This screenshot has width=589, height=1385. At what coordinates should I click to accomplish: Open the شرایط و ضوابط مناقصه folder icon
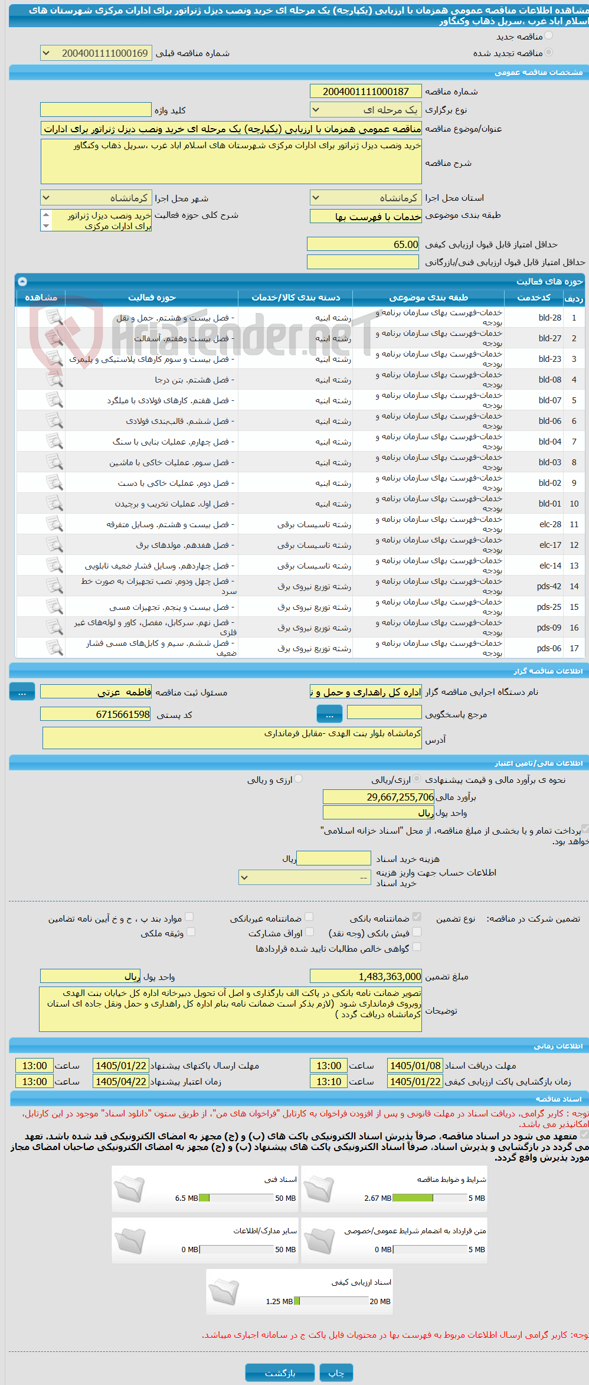(x=319, y=1188)
